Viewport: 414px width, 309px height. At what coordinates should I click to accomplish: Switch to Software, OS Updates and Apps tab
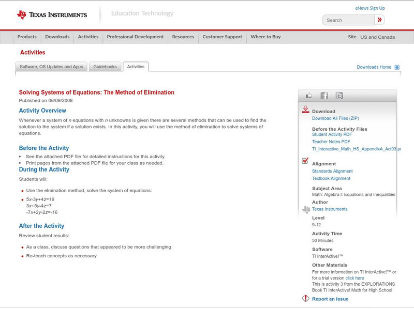coord(51,67)
